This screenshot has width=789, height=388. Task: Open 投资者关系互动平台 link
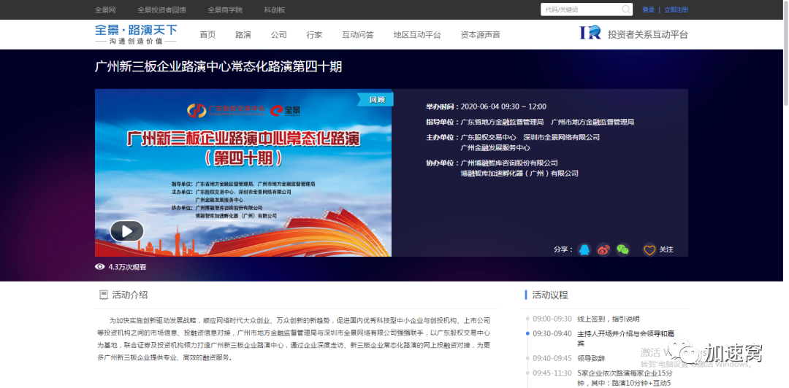pos(647,35)
